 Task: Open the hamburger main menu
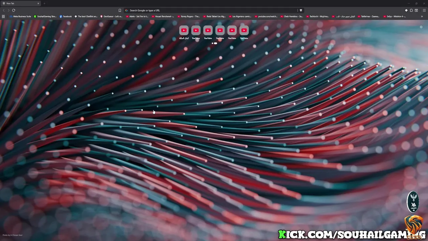click(424, 10)
